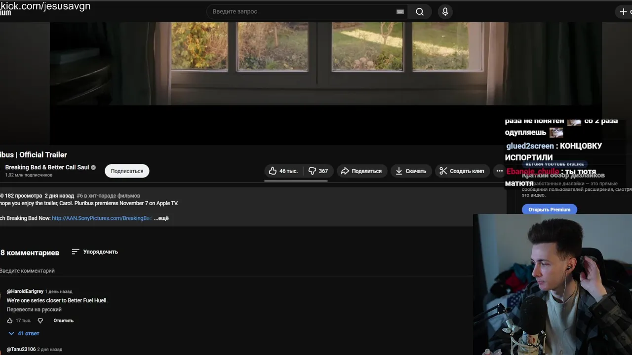The image size is (632, 355).
Task: Focus the Введите комментарий field
Action: click(236, 271)
